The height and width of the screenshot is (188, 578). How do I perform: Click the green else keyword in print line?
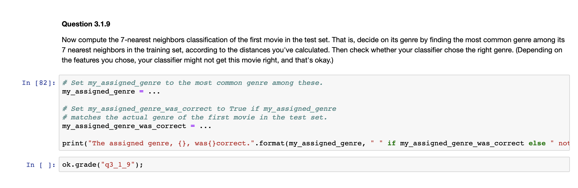pos(537,144)
